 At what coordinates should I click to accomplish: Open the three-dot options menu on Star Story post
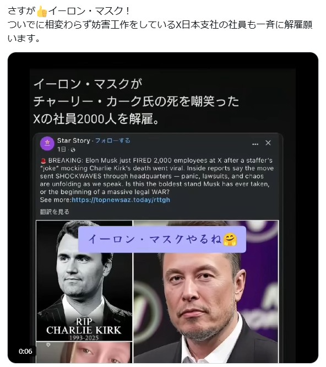click(255, 144)
